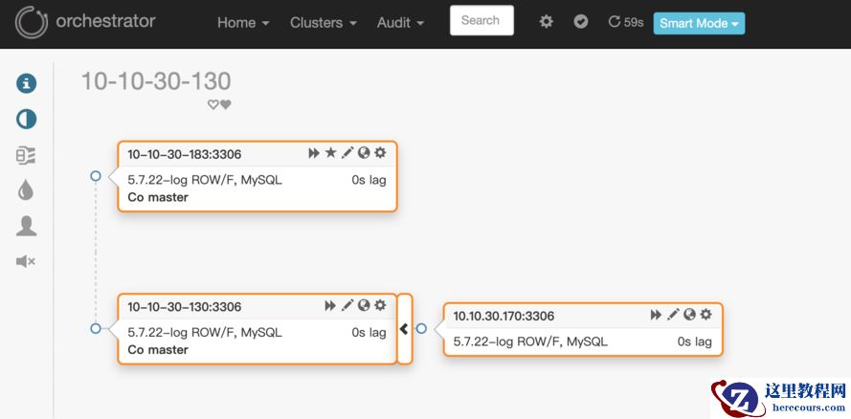
Task: Toggle the half-circle contrast icon in sidebar
Action: pyautogui.click(x=26, y=119)
